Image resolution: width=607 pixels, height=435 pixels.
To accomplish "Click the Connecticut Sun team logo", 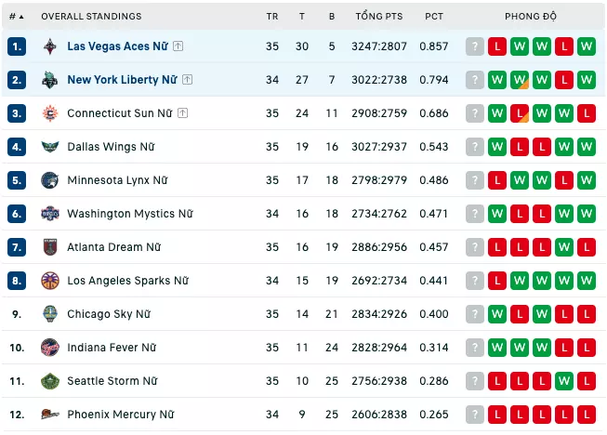I will [x=50, y=113].
